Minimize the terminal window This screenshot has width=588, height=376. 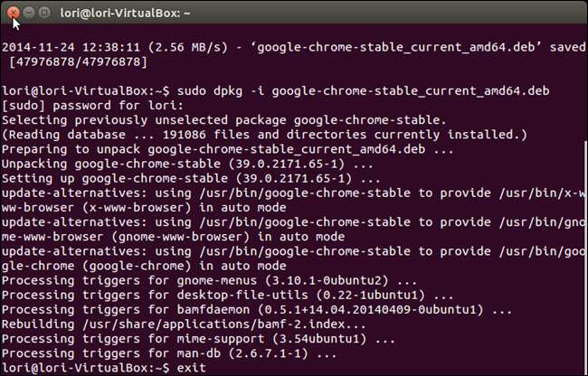point(30,14)
